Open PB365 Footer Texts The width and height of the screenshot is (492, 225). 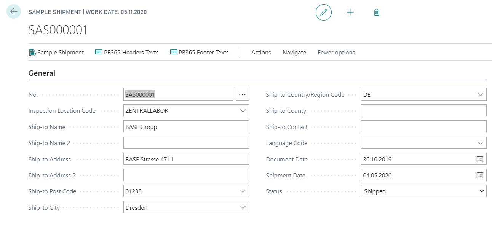click(200, 53)
